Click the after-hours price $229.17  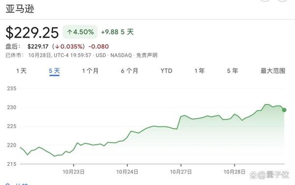38,47
